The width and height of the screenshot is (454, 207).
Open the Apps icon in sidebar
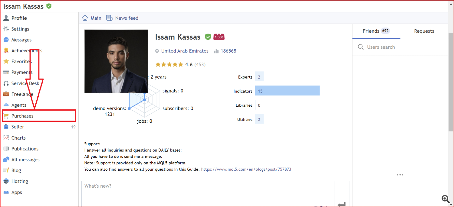pyautogui.click(x=6, y=192)
